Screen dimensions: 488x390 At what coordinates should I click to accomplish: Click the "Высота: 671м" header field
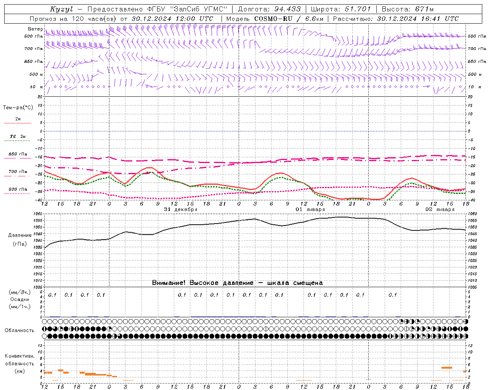[x=408, y=9]
